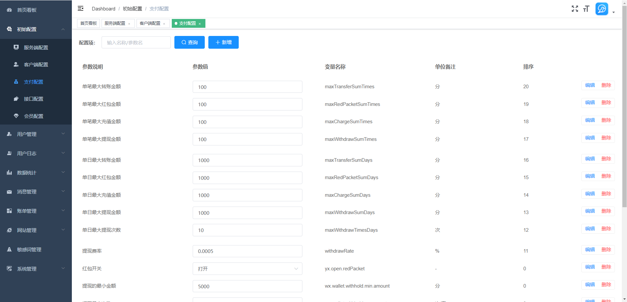Click the 新增 add button
The width and height of the screenshot is (627, 302).
223,42
